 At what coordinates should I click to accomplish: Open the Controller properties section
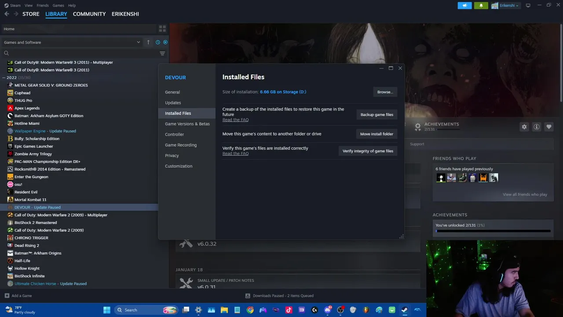[x=187, y=134]
